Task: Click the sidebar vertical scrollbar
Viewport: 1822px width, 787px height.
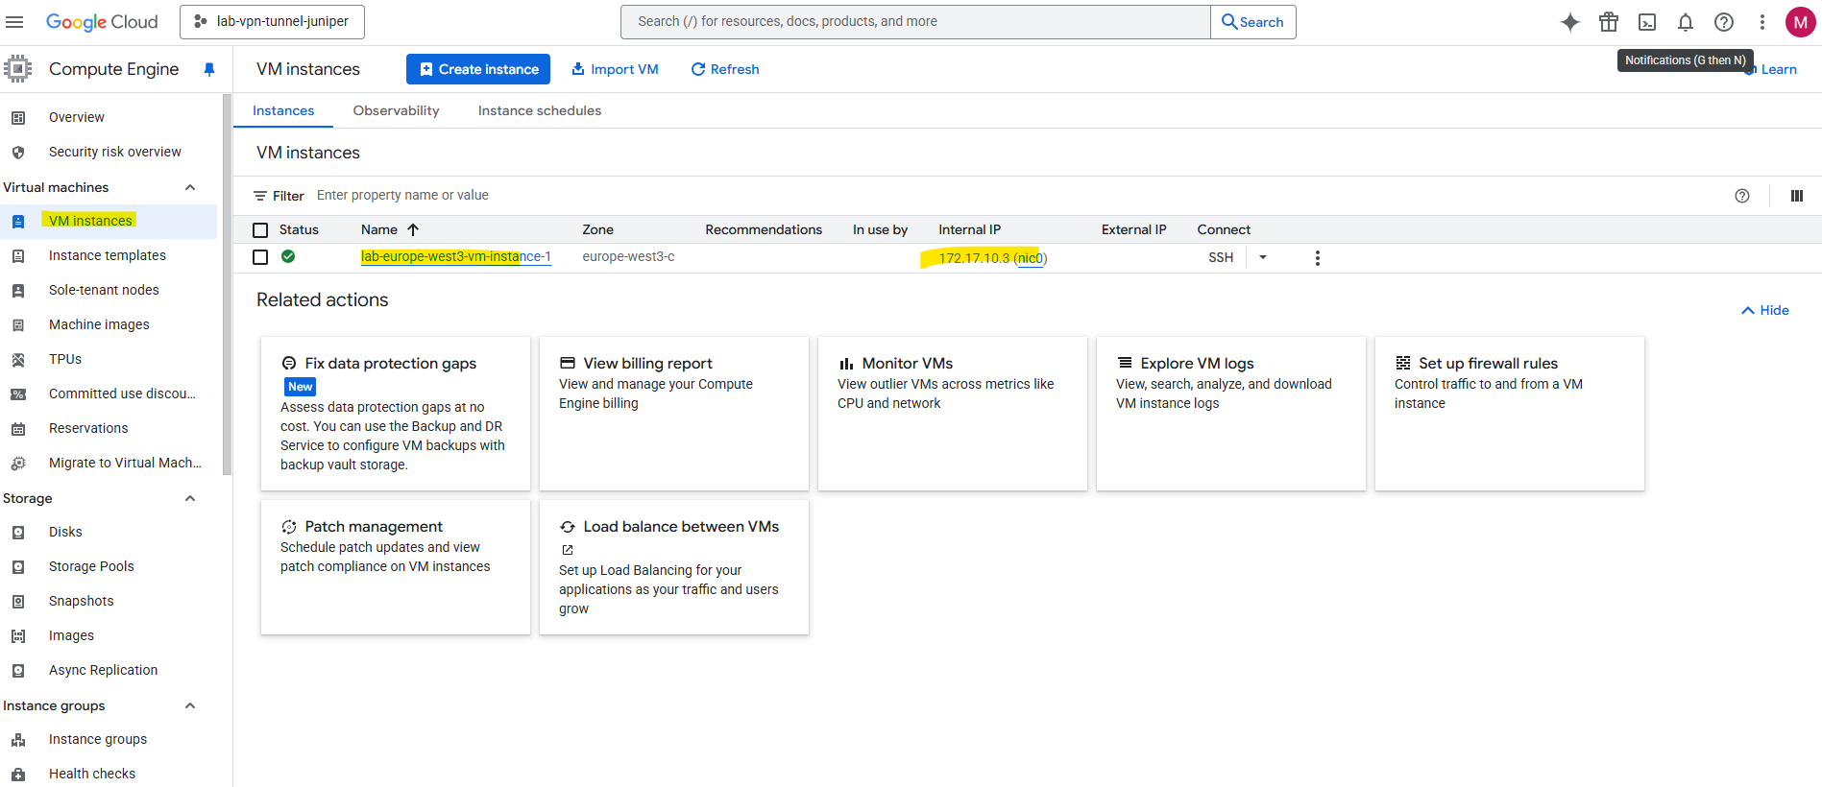Action: pyautogui.click(x=227, y=284)
